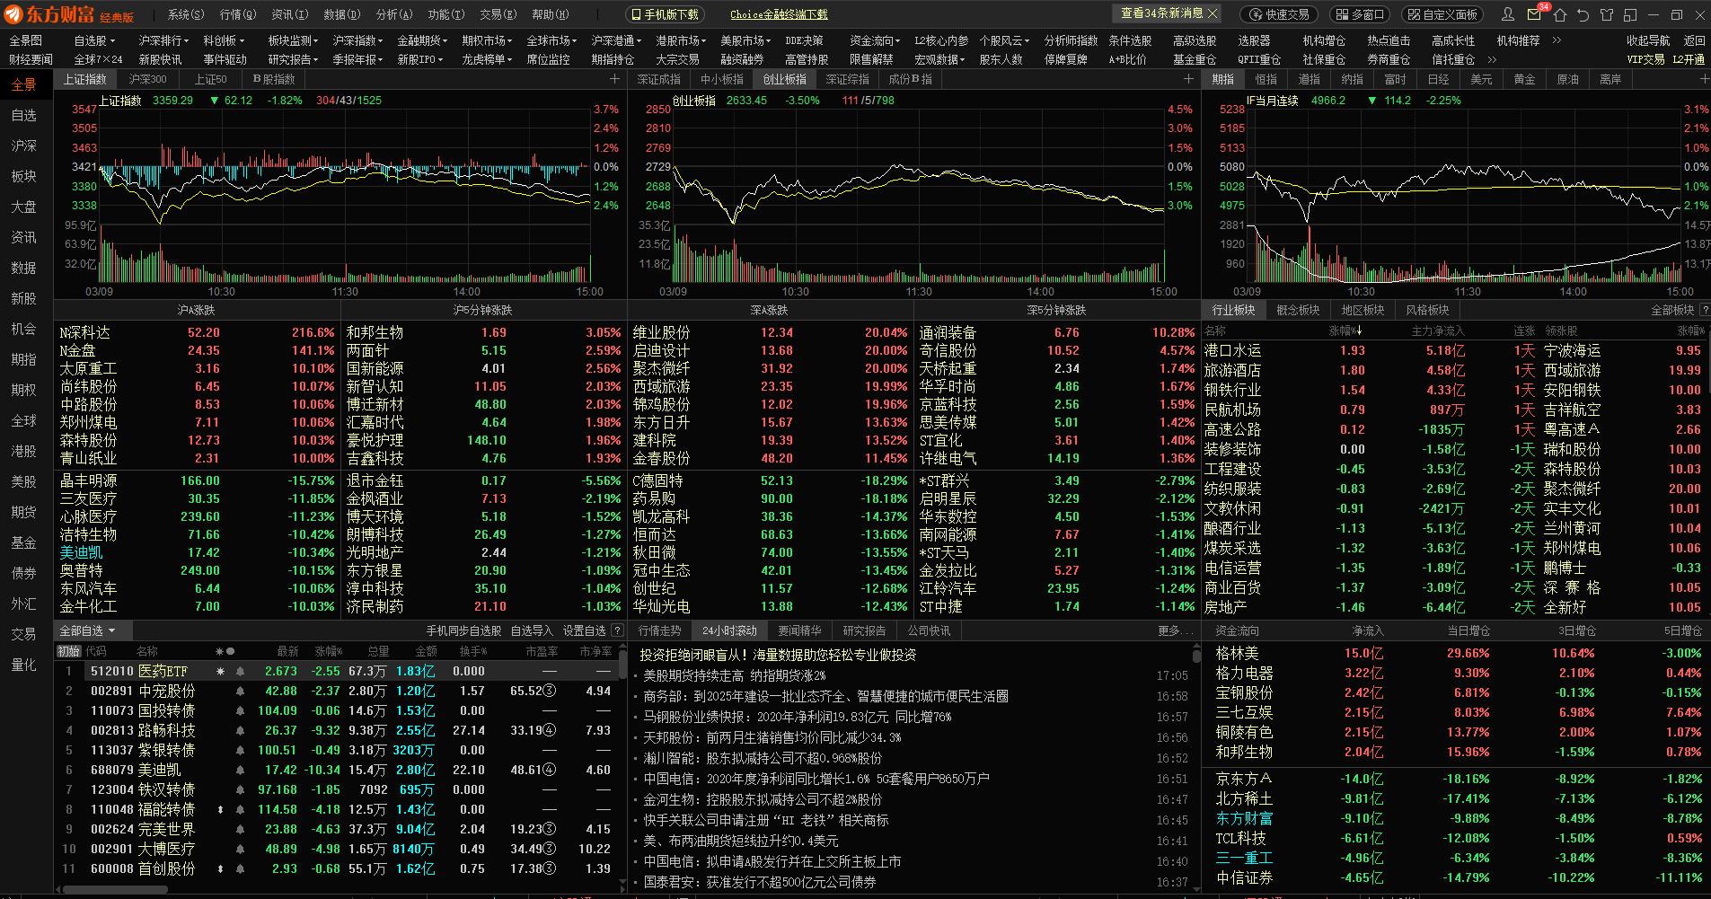
Task: Click the 手机版下载 button
Action: coord(665,14)
